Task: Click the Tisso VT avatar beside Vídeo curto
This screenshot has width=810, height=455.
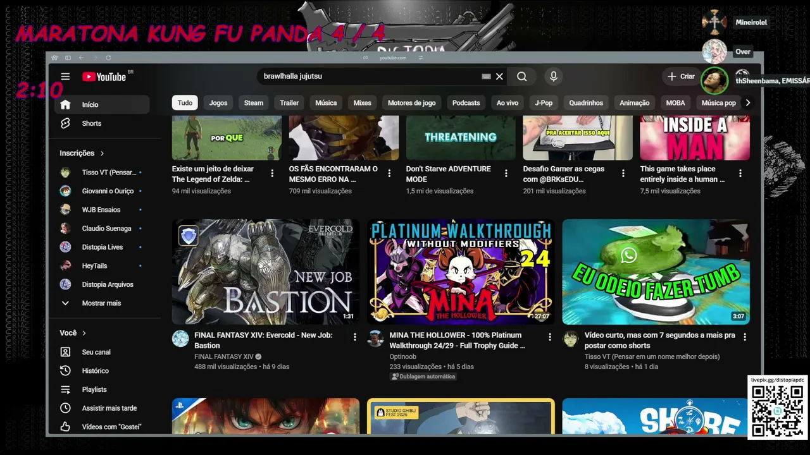Action: coord(571,339)
